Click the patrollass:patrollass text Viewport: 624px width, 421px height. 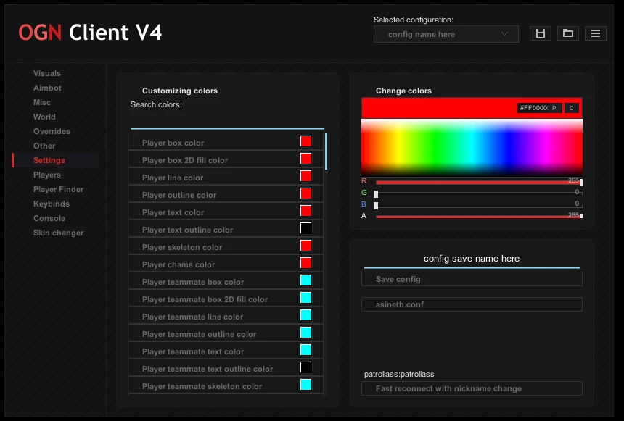(x=399, y=374)
